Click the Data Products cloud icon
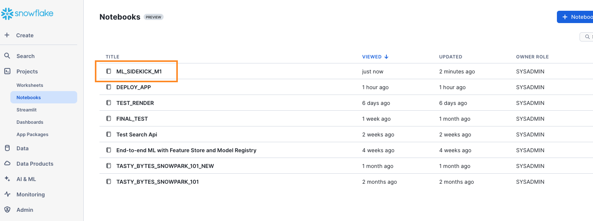This screenshot has width=593, height=221. click(x=7, y=163)
